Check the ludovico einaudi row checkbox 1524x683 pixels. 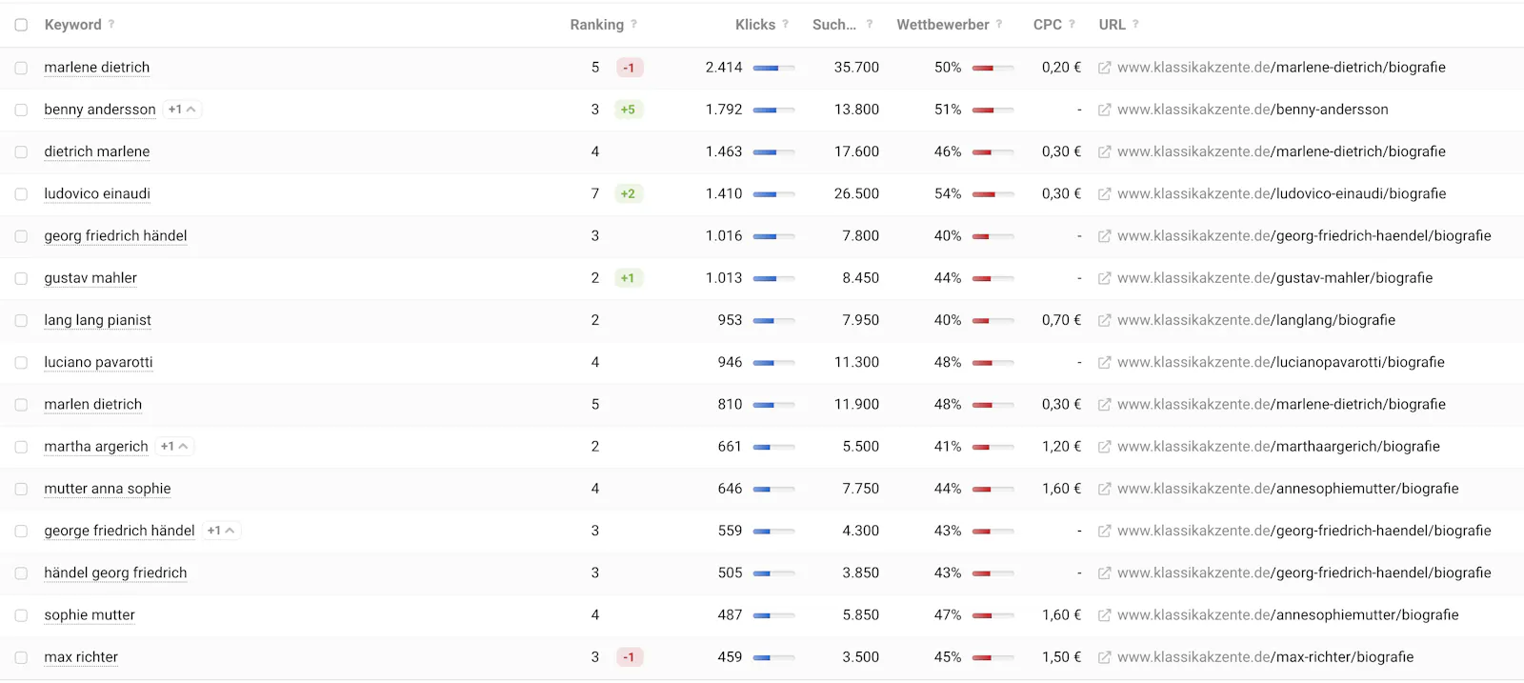tap(21, 194)
